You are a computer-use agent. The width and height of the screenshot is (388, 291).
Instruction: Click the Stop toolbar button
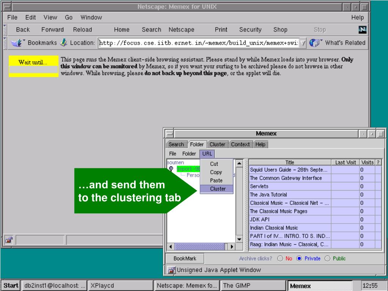pos(320,30)
